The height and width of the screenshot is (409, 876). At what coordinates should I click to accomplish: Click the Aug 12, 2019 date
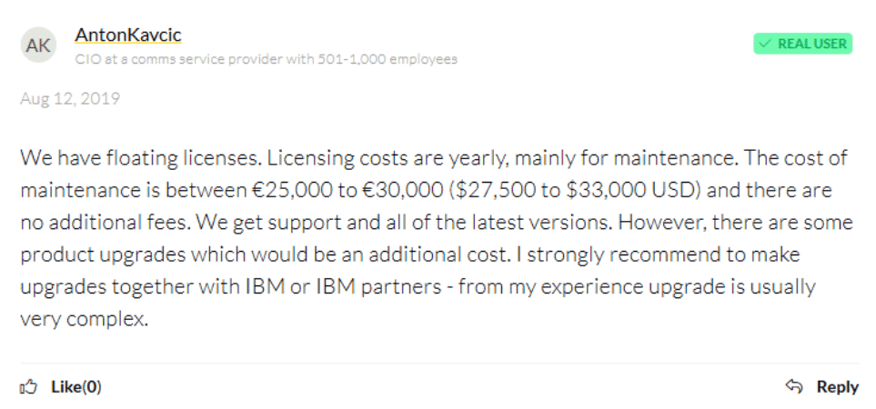(70, 99)
